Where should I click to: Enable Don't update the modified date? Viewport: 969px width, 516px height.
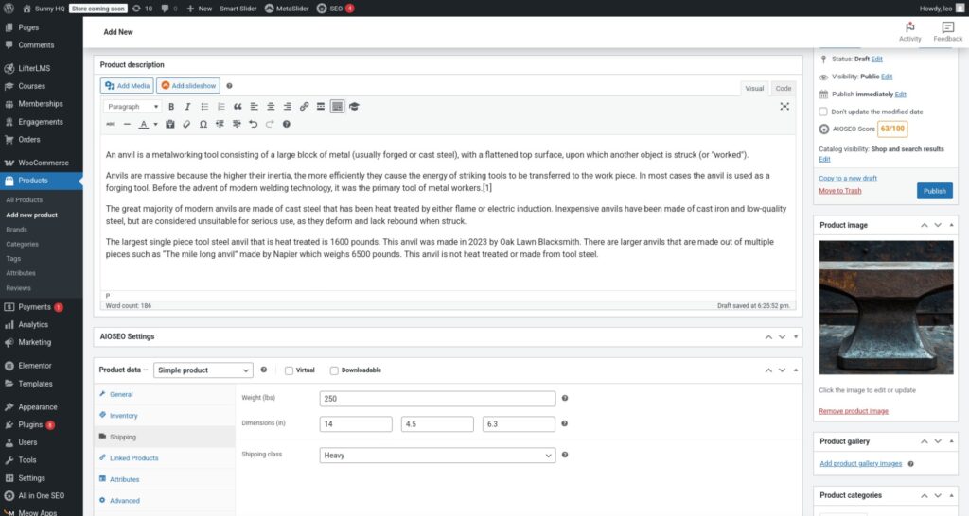[x=823, y=112]
